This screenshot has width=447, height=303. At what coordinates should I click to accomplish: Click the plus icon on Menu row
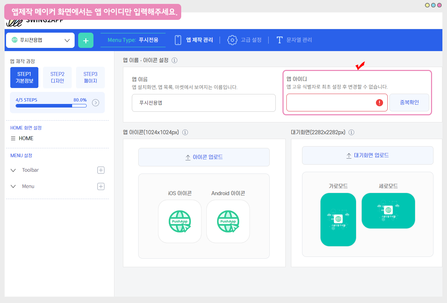[101, 186]
